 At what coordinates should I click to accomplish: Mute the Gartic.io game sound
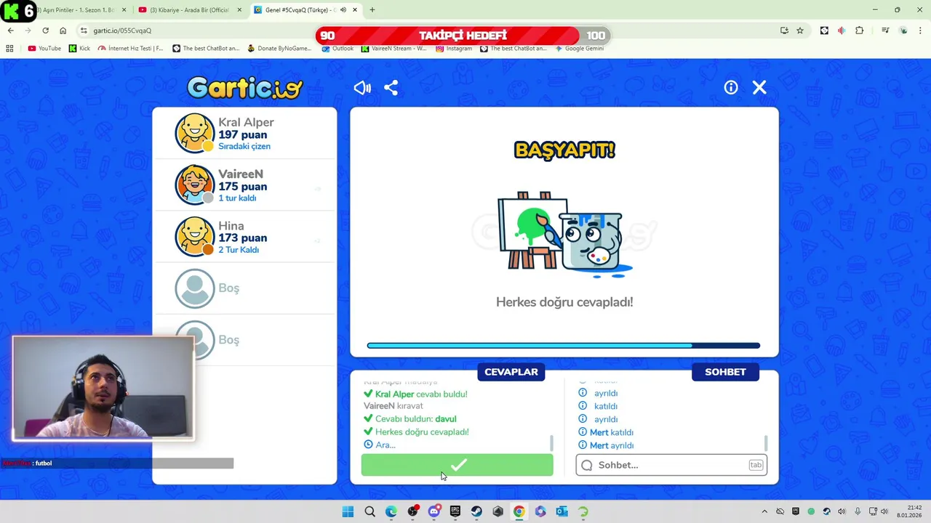362,88
